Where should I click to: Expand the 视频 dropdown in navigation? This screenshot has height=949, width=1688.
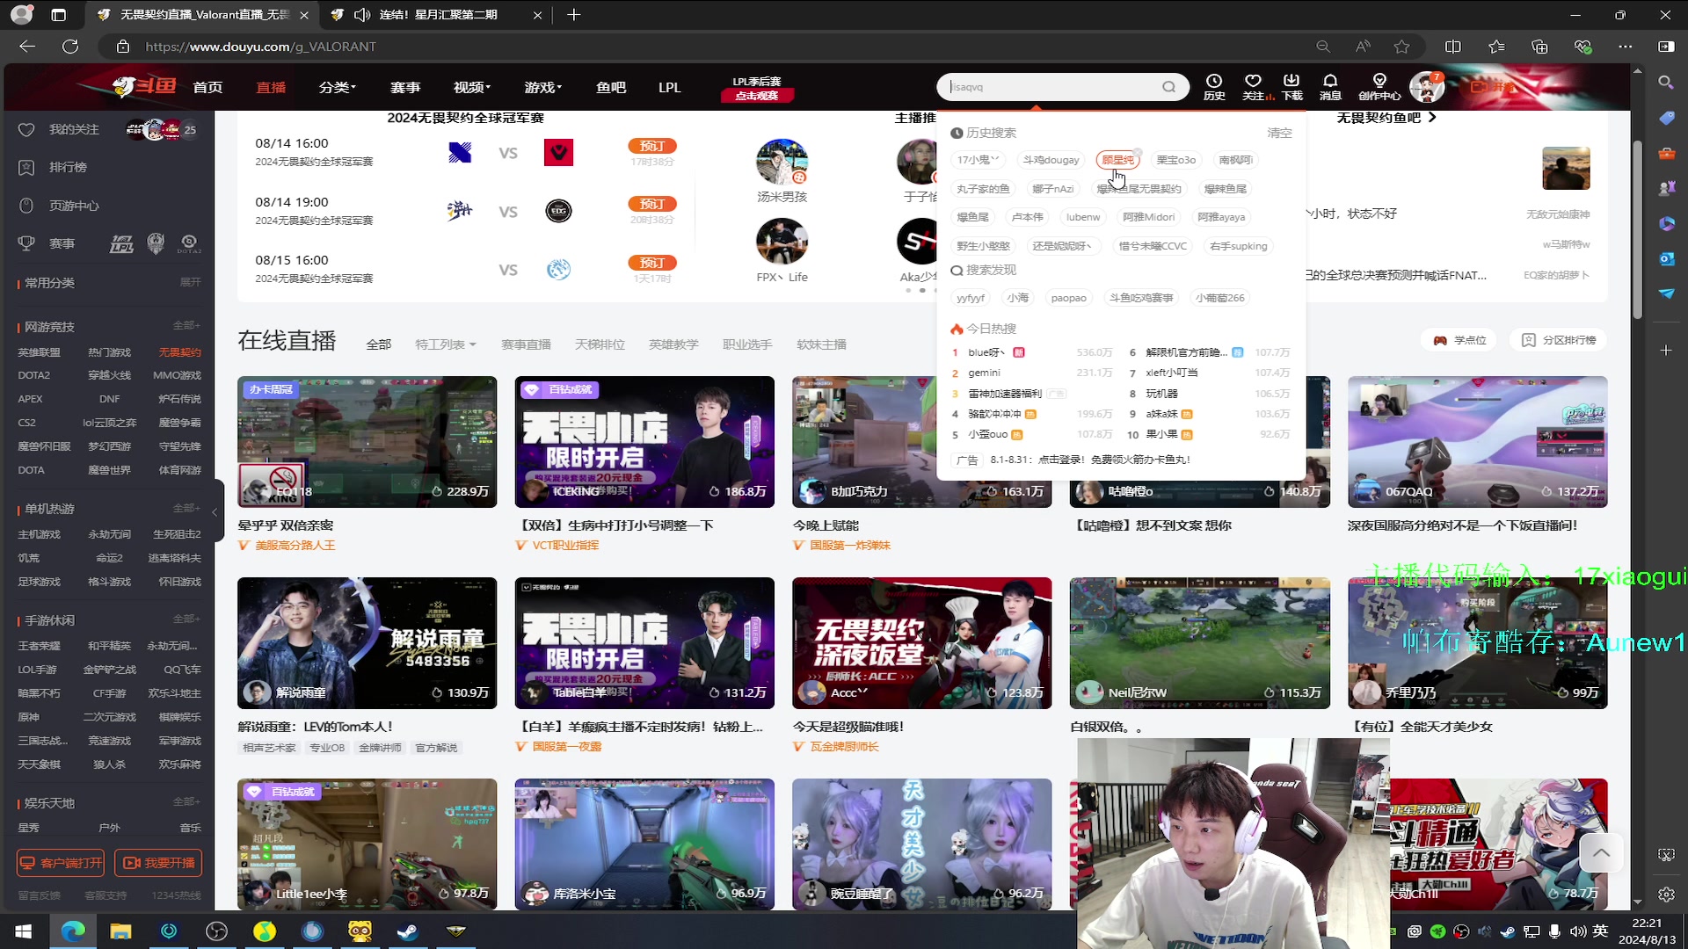point(472,87)
